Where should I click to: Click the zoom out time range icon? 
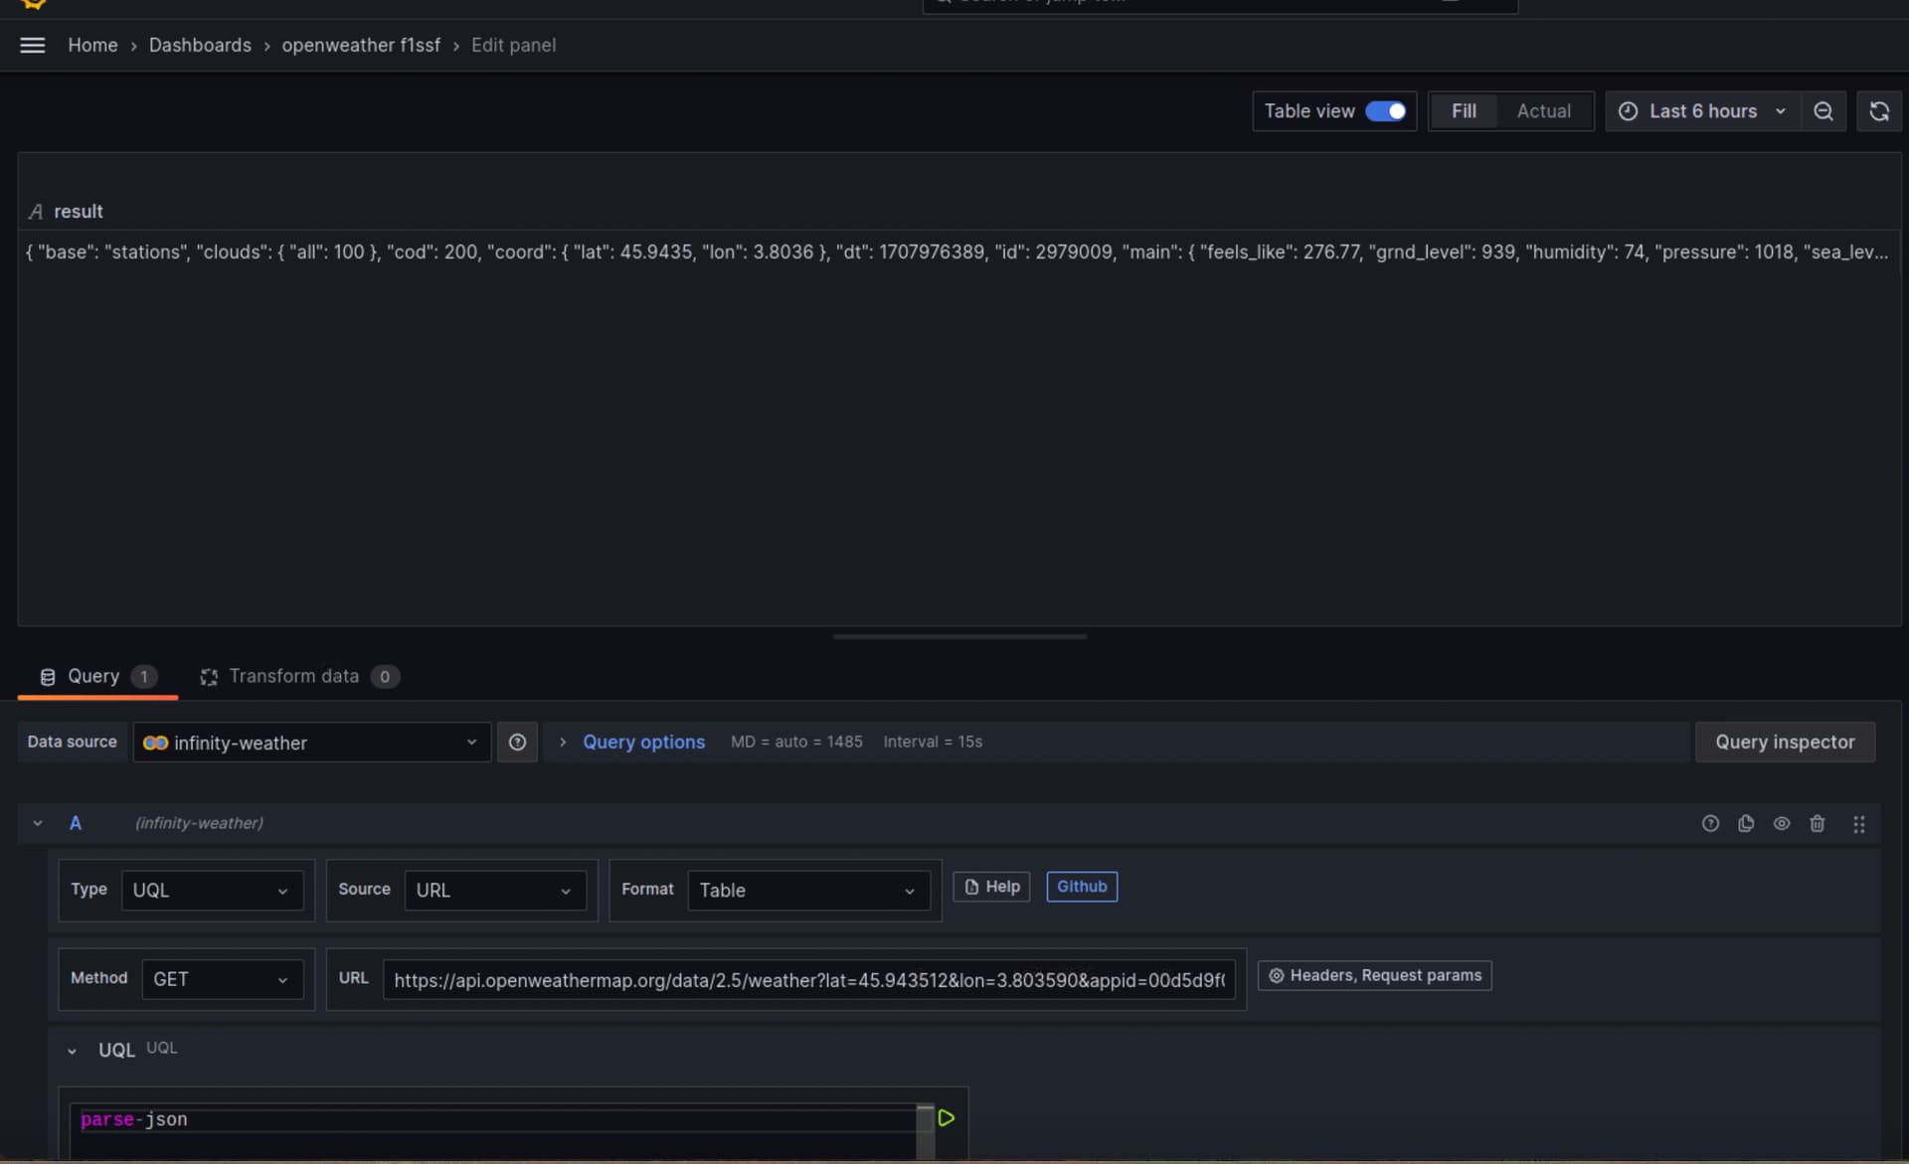coord(1822,111)
